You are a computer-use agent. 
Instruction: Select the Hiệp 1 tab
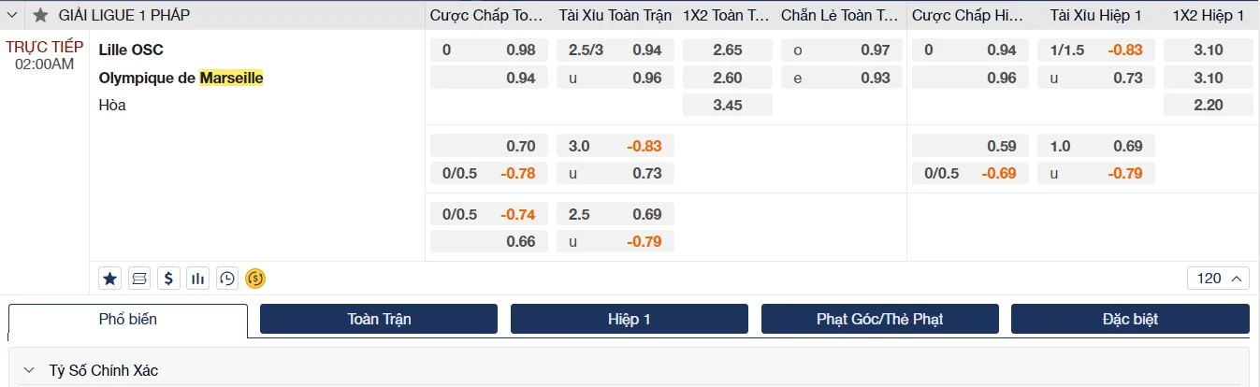(630, 320)
